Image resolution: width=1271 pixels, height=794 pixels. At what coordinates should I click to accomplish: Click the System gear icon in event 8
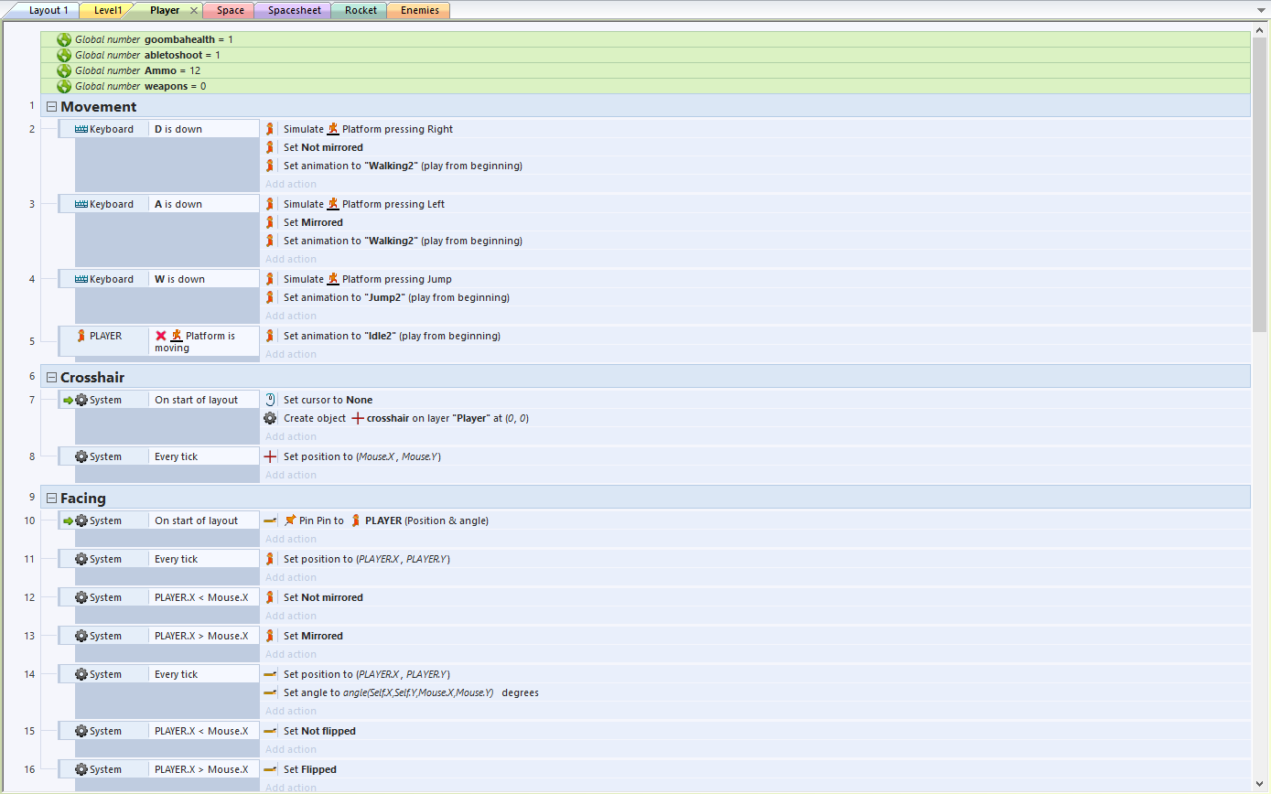pyautogui.click(x=81, y=456)
